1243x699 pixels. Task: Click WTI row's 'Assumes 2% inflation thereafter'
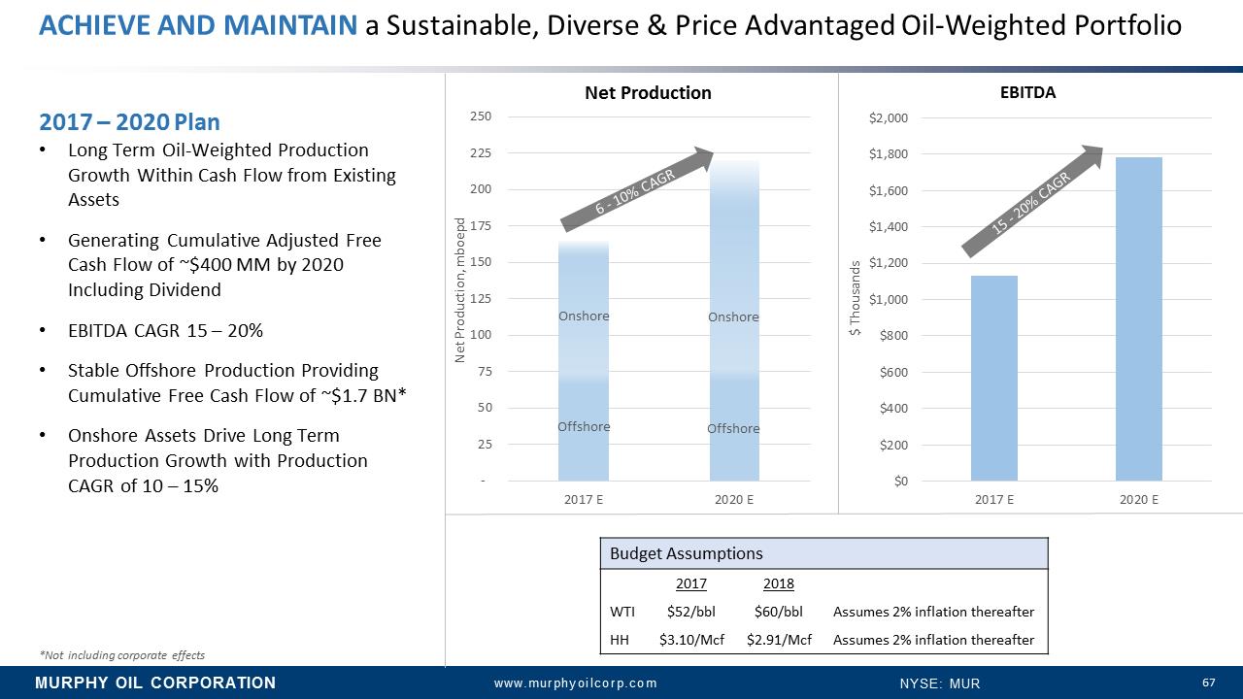tap(933, 612)
